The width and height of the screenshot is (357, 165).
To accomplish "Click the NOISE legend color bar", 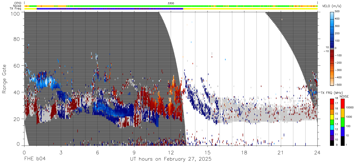I will coord(342,122).
